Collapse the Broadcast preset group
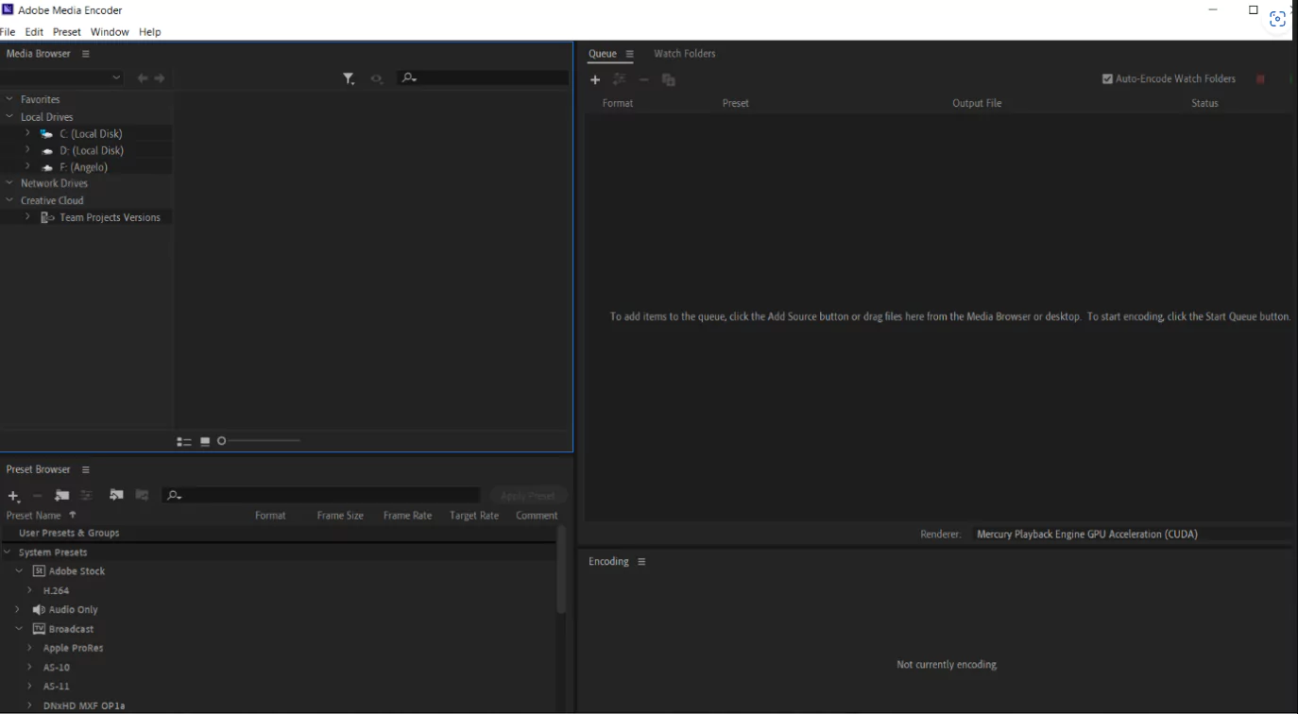Screen dimensions: 1298x714 [x=18, y=628]
